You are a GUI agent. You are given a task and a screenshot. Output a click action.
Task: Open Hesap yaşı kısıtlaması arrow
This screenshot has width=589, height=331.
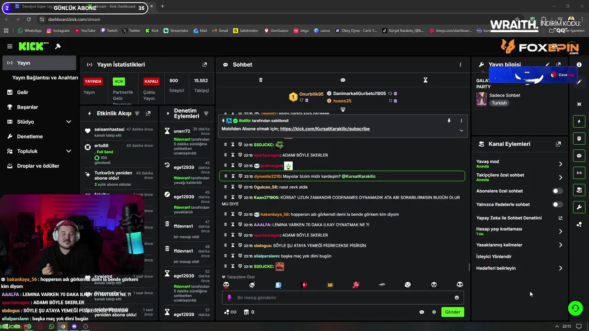[560, 231]
